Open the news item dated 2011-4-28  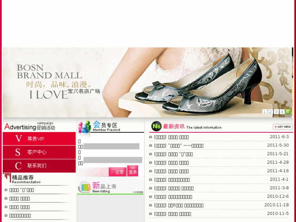pyautogui.click(x=171, y=163)
